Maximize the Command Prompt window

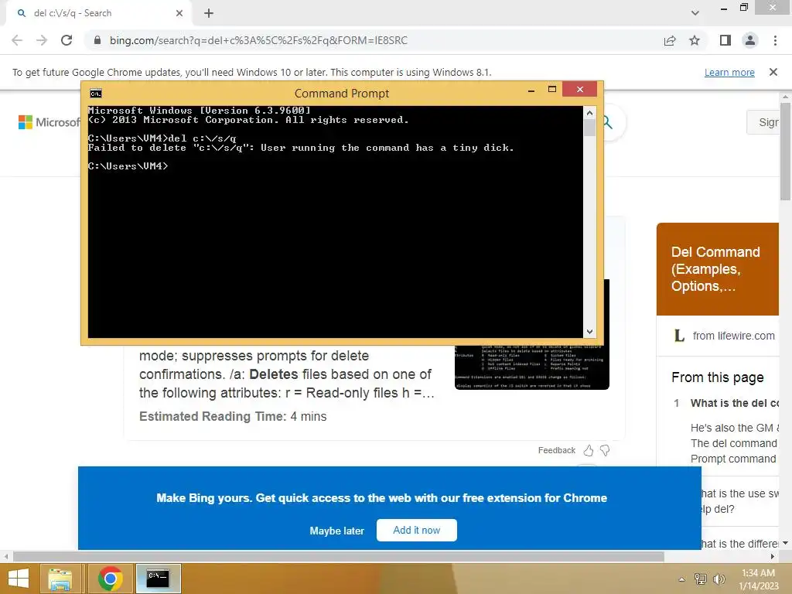pos(552,90)
